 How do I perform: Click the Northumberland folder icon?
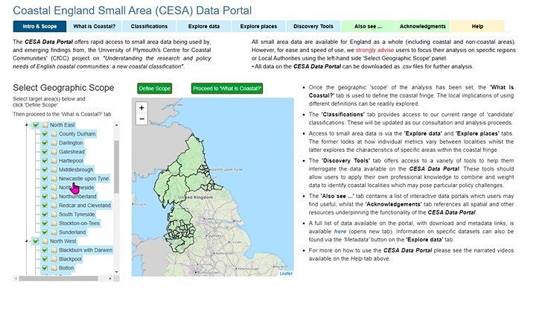[x=54, y=197]
